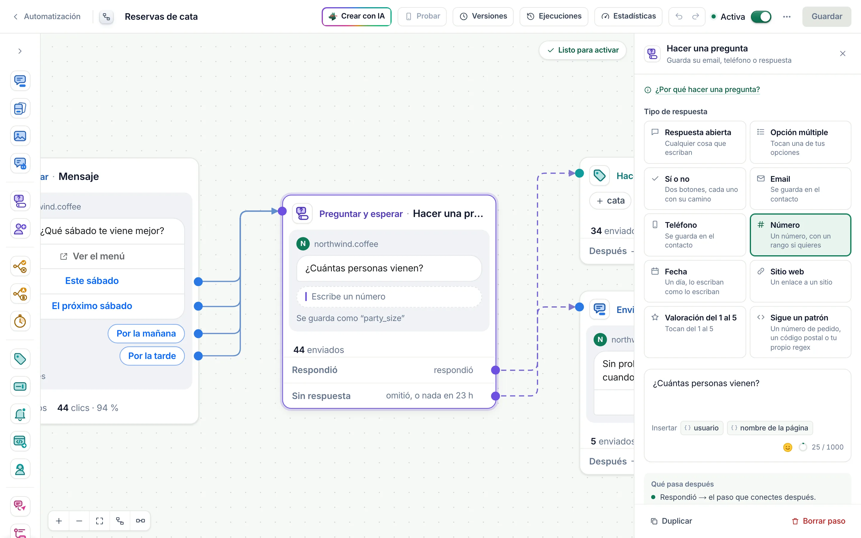Click the message block icon in sidebar
Viewport: 861px width, 538px height.
click(x=20, y=81)
